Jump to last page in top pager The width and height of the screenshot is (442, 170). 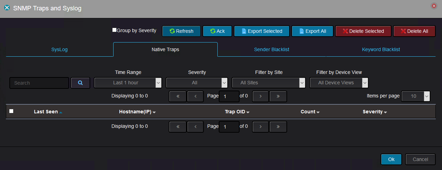[x=278, y=96]
